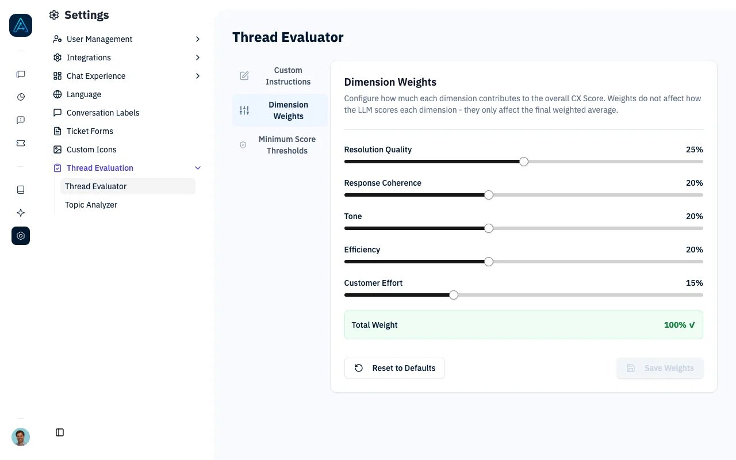Click the User Management people icon
The width and height of the screenshot is (736, 460).
click(57, 39)
